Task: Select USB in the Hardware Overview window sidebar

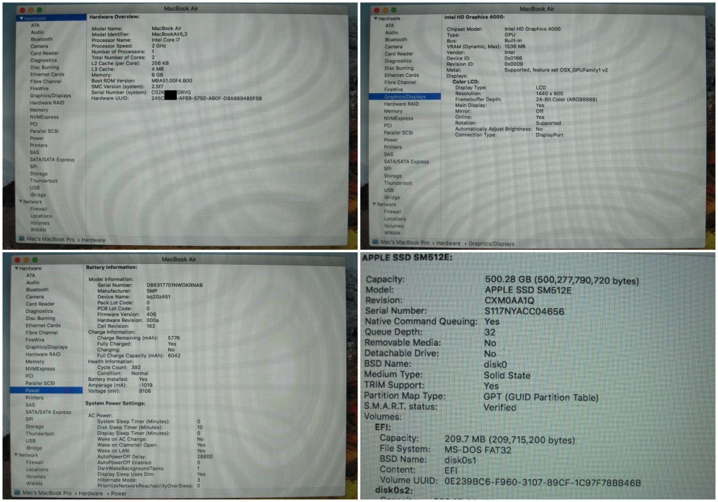Action: tap(35, 188)
